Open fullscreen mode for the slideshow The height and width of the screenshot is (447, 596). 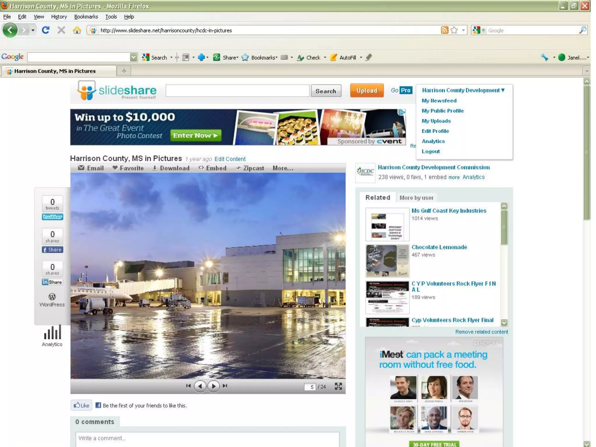click(x=338, y=386)
